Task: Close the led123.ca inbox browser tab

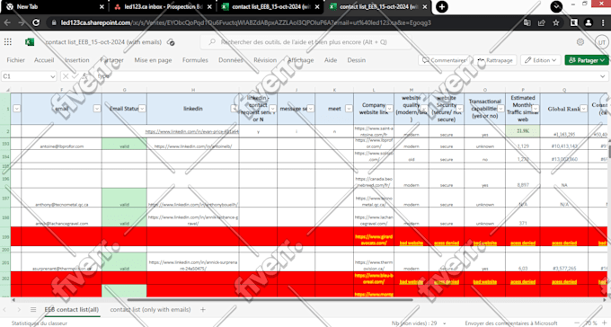Action: pos(209,6)
